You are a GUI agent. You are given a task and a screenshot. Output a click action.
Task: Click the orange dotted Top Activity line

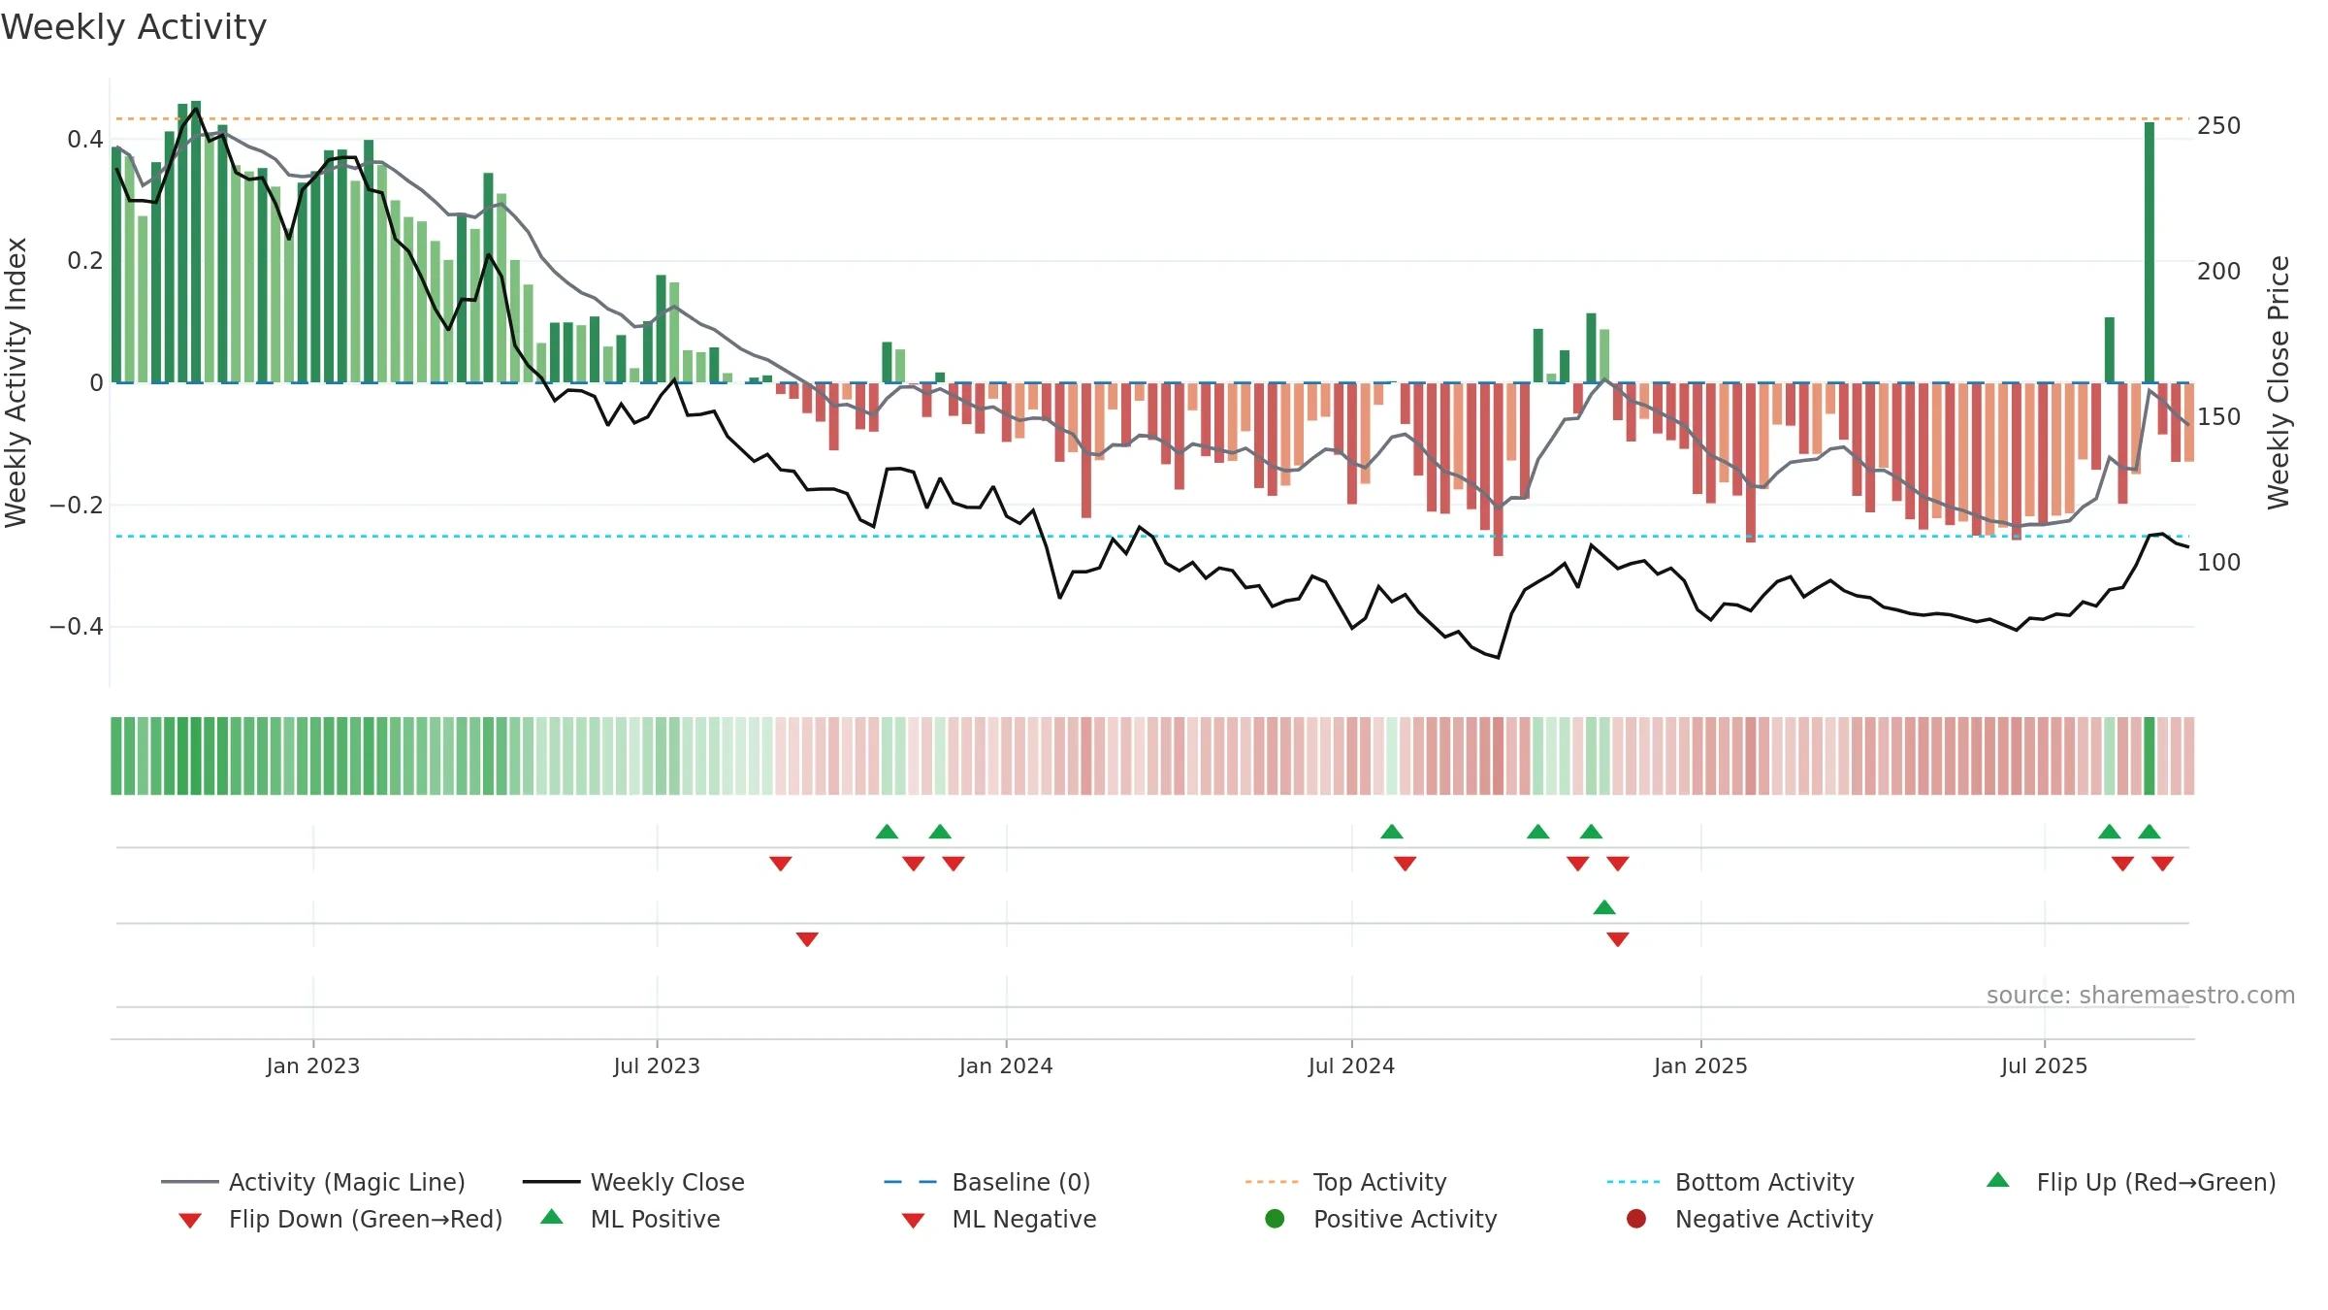coord(1152,118)
